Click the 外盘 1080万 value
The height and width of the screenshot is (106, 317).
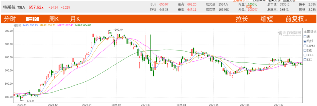(253, 9)
